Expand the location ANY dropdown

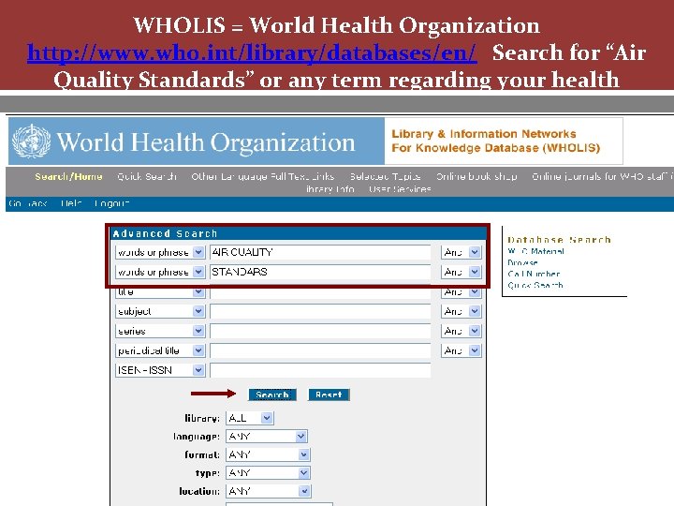coord(268,491)
